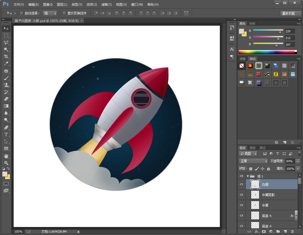Click the delete layer trash icon
The height and width of the screenshot is (235, 303).
pos(292,231)
